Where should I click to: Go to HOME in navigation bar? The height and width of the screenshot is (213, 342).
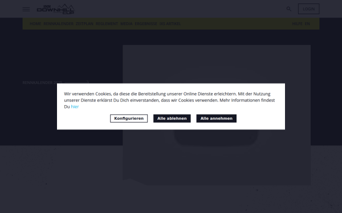[35, 24]
